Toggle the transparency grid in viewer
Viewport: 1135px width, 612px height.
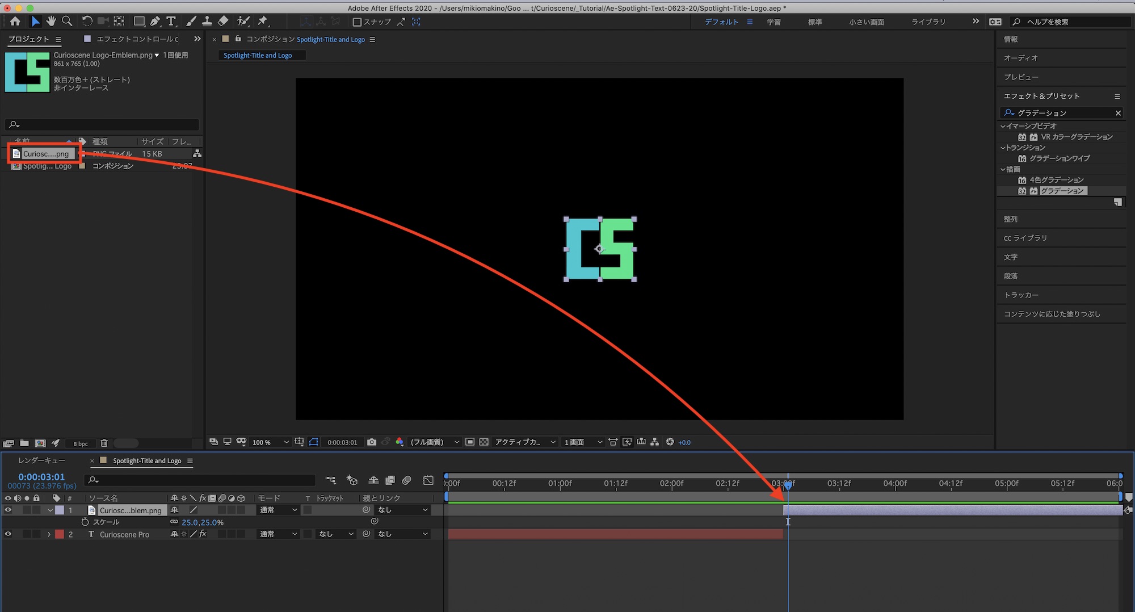coord(484,442)
